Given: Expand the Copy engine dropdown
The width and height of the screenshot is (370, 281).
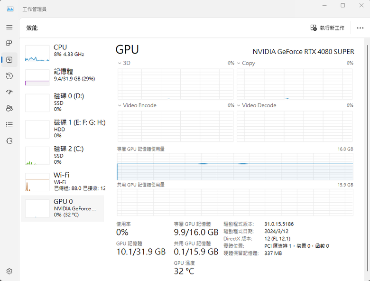Looking at the screenshot, I should (239, 63).
